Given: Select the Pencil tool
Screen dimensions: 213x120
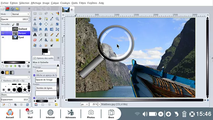Looking at the screenshot, I should click(x=52, y=35).
